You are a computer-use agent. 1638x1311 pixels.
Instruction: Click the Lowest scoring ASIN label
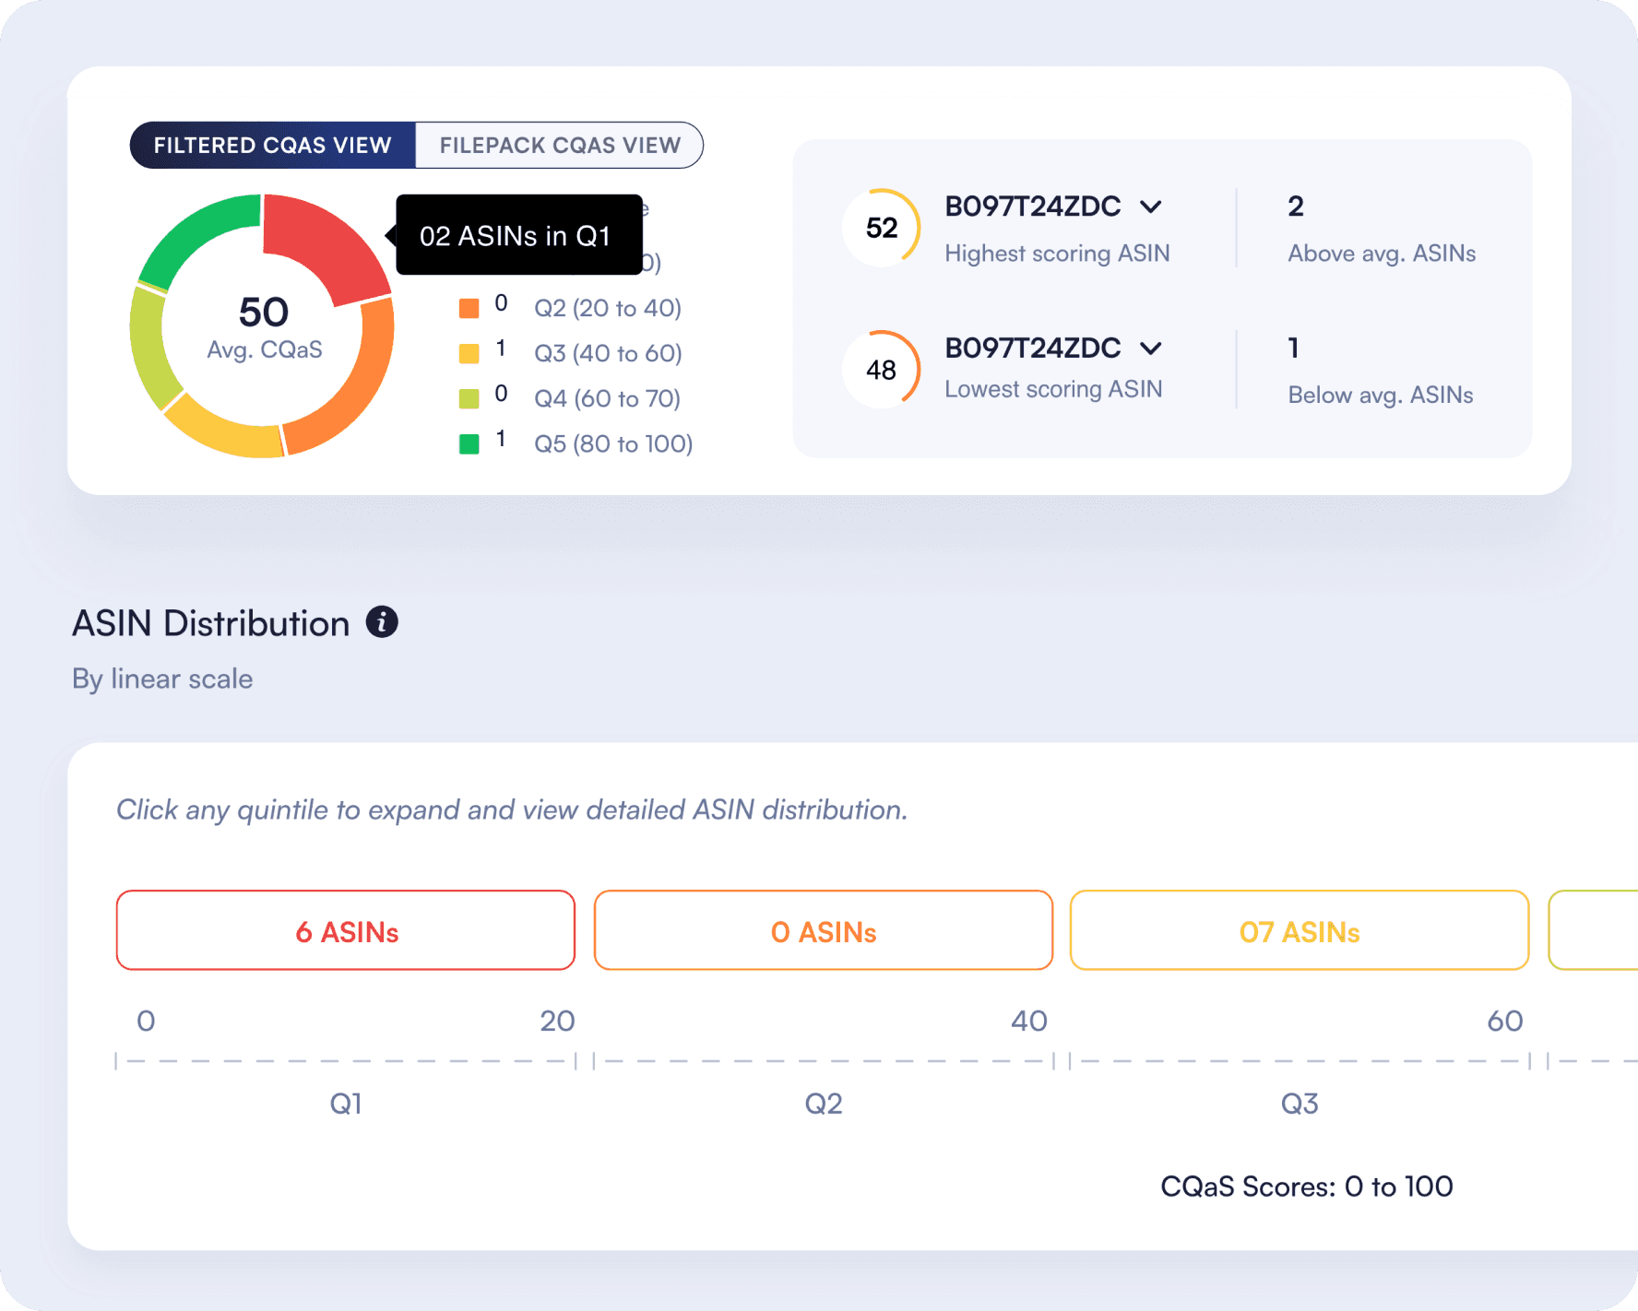tap(1053, 389)
